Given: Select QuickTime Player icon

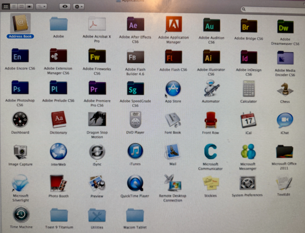Looking at the screenshot, I should 135,183.
